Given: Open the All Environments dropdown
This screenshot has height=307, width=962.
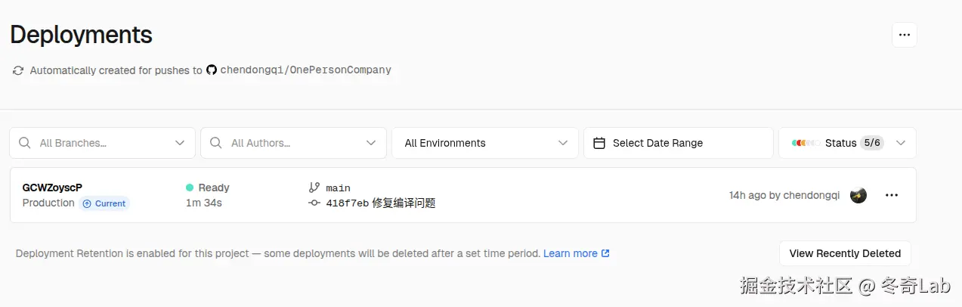Looking at the screenshot, I should click(x=484, y=143).
